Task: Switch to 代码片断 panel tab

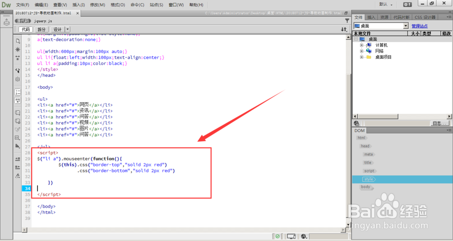Action: (x=401, y=17)
